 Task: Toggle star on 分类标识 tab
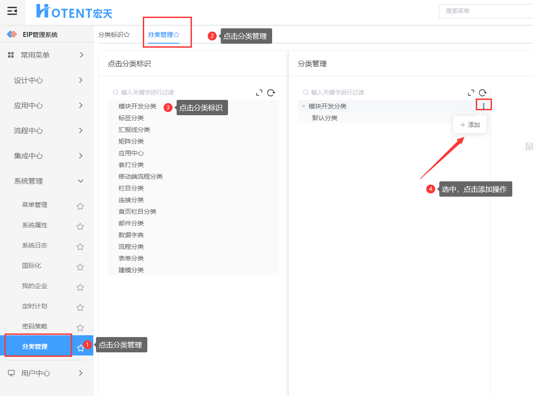(x=127, y=34)
